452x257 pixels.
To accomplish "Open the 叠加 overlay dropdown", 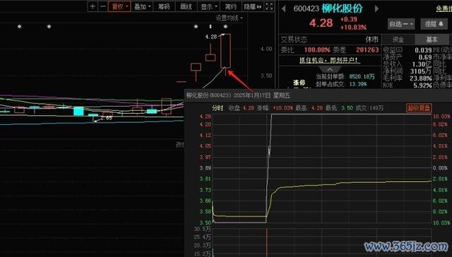I will pos(142,6).
